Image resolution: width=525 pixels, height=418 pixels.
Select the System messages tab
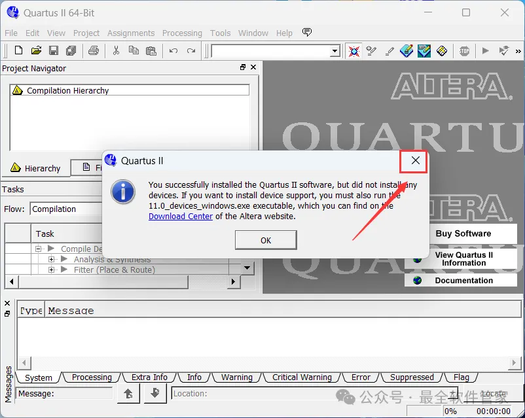(x=39, y=377)
